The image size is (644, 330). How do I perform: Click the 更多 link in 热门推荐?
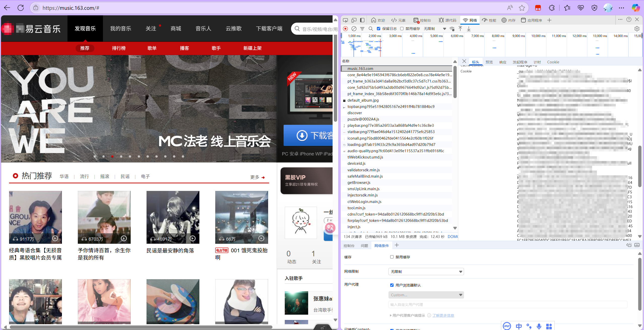258,177
